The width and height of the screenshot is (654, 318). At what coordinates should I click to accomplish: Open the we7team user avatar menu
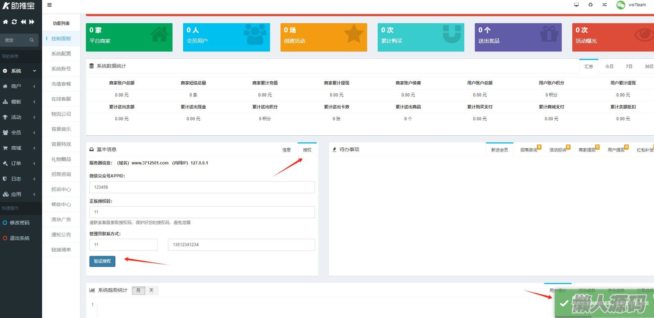621,5
